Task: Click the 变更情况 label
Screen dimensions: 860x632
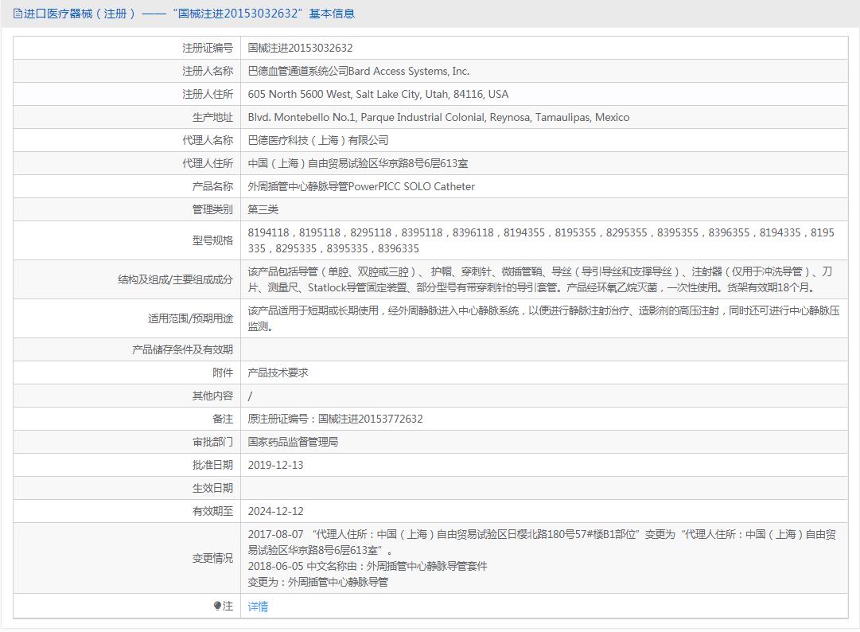Action: [x=212, y=558]
